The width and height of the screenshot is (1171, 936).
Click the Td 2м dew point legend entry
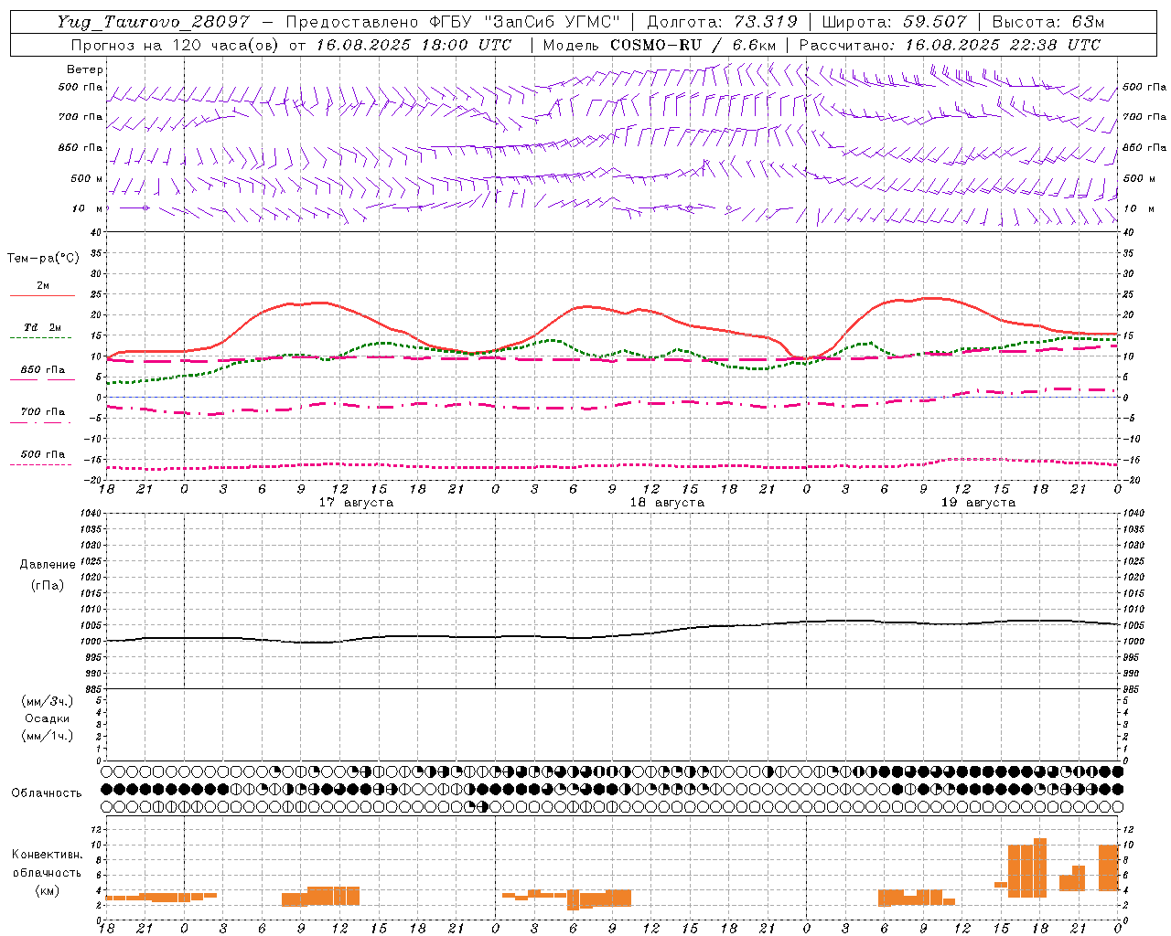pos(42,330)
